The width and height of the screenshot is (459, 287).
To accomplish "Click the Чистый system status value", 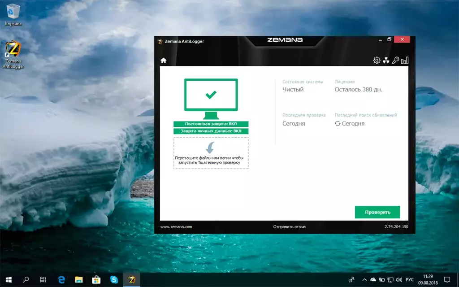I will click(293, 90).
